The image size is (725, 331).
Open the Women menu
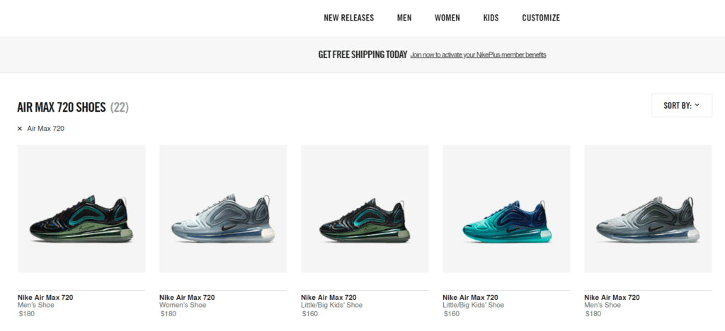447,18
